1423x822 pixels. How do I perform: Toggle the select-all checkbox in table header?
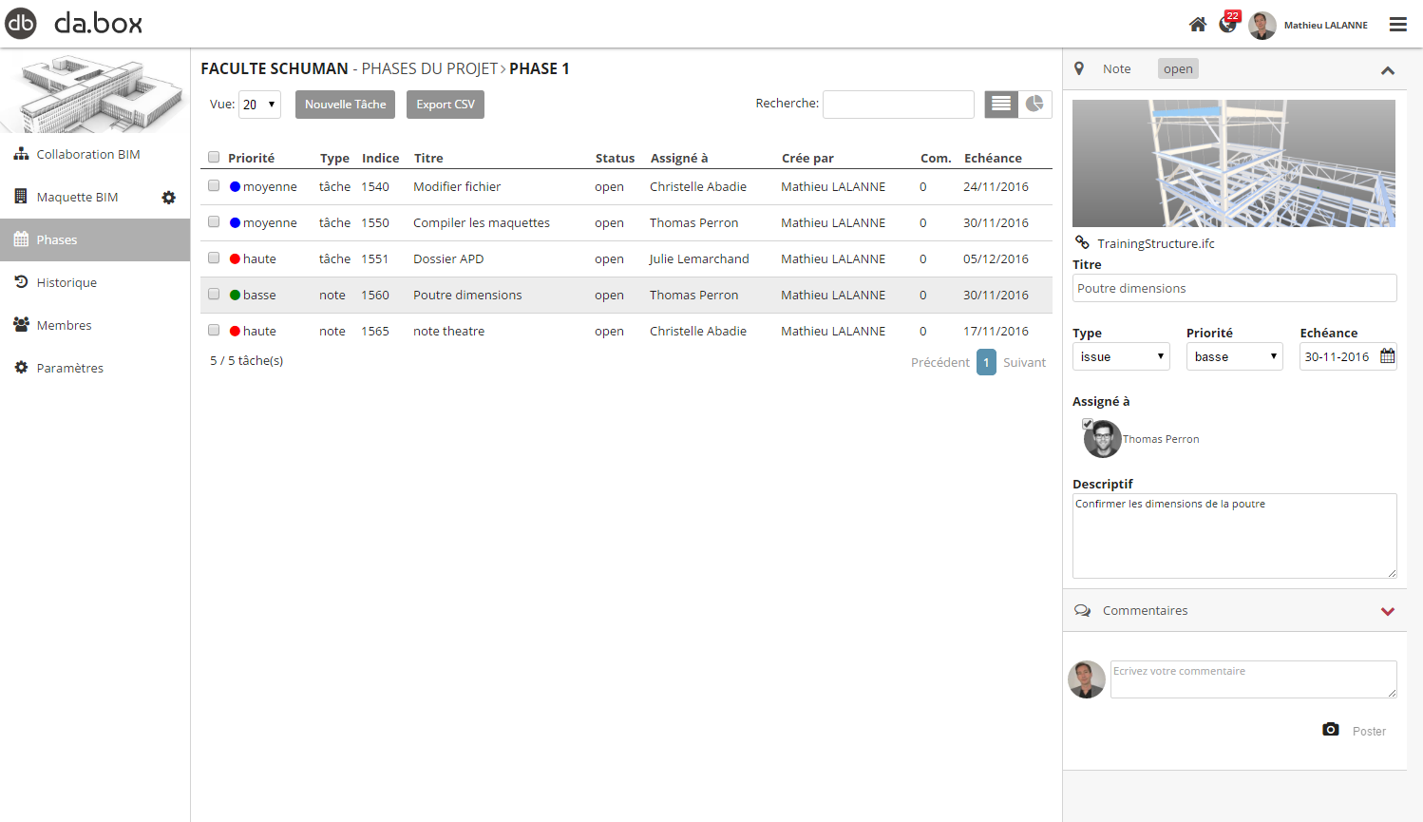[214, 158]
